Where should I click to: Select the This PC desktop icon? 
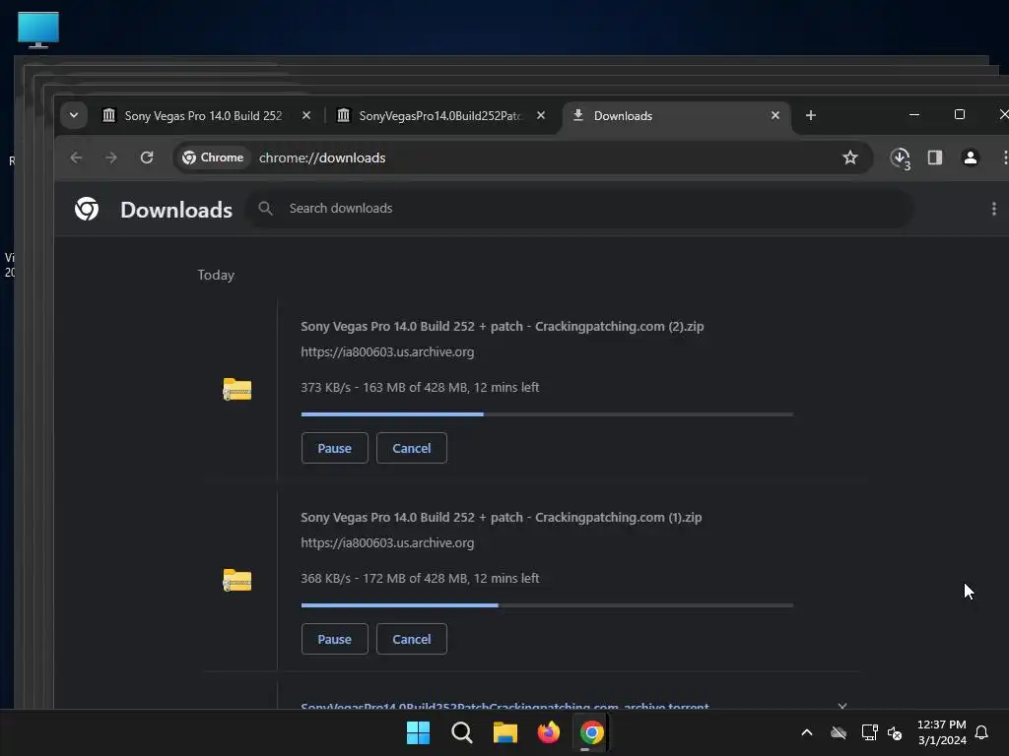(38, 30)
